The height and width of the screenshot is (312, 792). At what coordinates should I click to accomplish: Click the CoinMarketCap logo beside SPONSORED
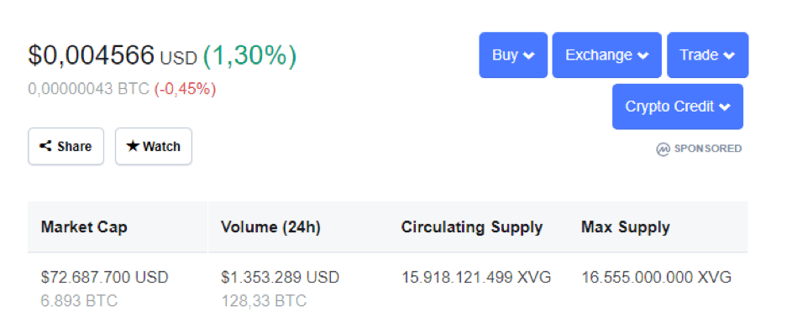click(x=663, y=148)
